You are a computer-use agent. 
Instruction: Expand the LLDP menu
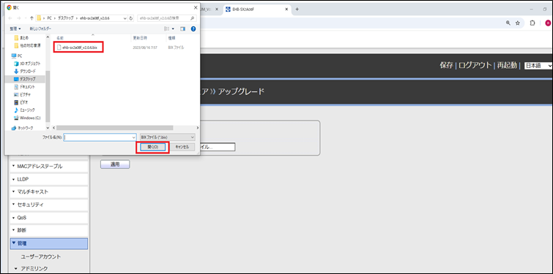[x=48, y=180]
